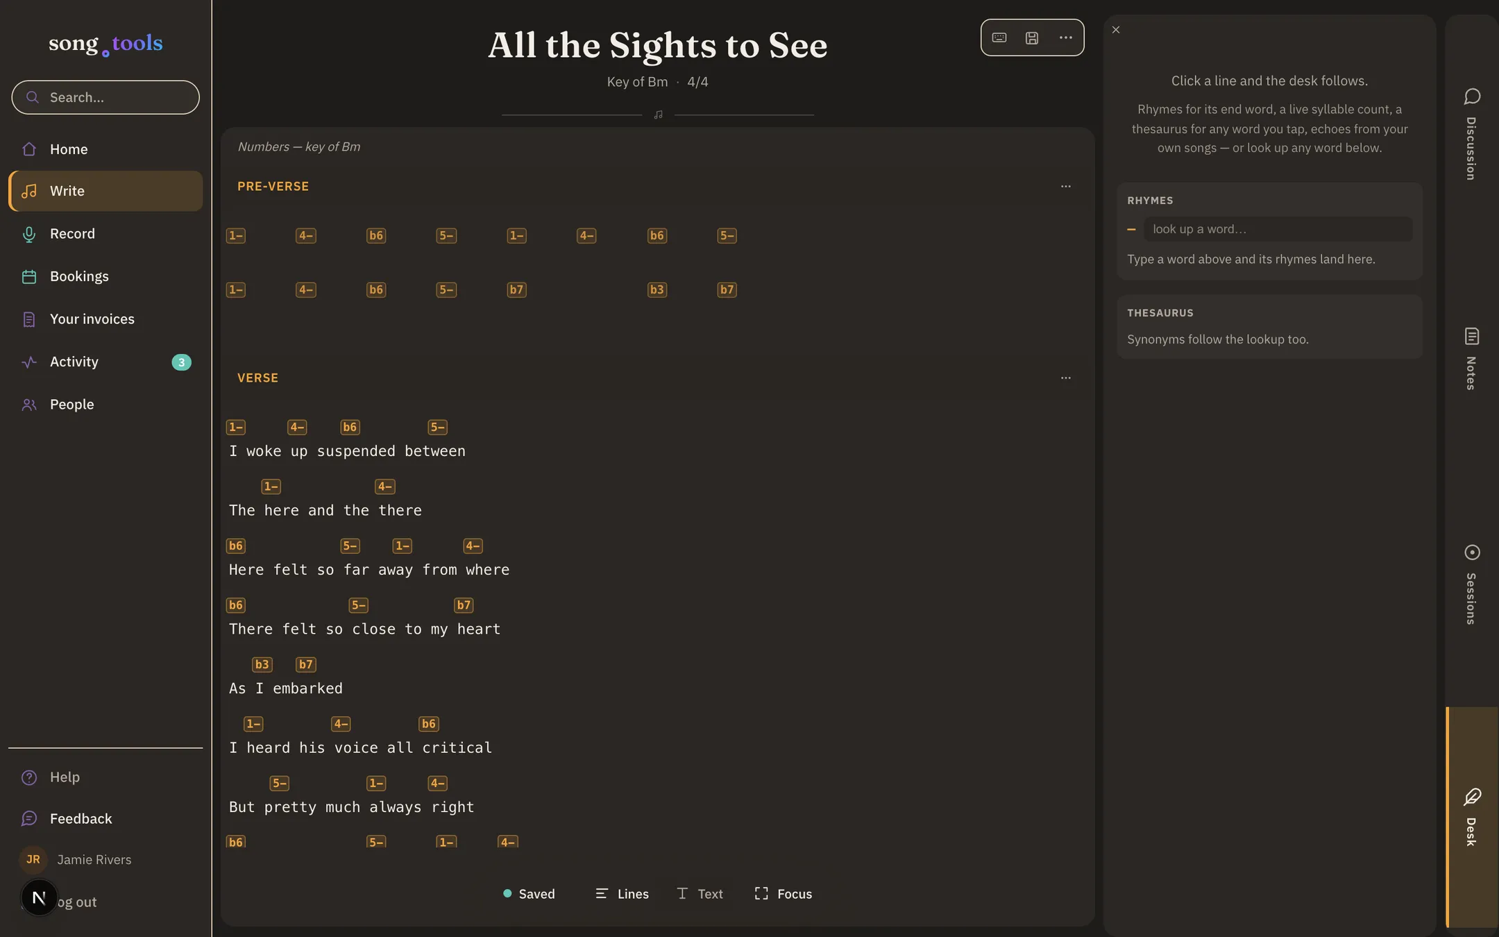Click the Saved status indicator
1499x937 pixels.
(529, 894)
